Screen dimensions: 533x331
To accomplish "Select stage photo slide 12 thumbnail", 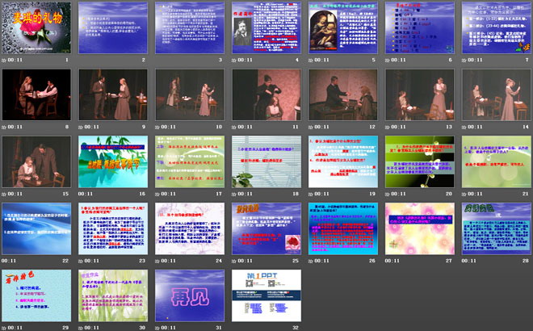I will 343,94.
